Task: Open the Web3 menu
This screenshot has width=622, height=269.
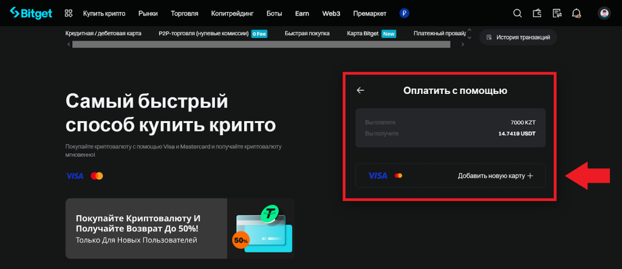Action: point(331,13)
